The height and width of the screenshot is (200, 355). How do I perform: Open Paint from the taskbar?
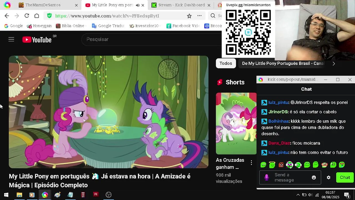coord(57,195)
